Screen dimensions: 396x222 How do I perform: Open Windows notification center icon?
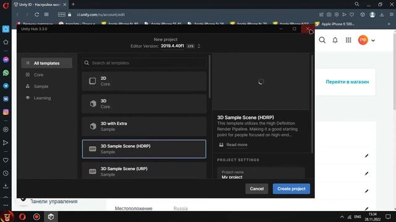[388, 216]
